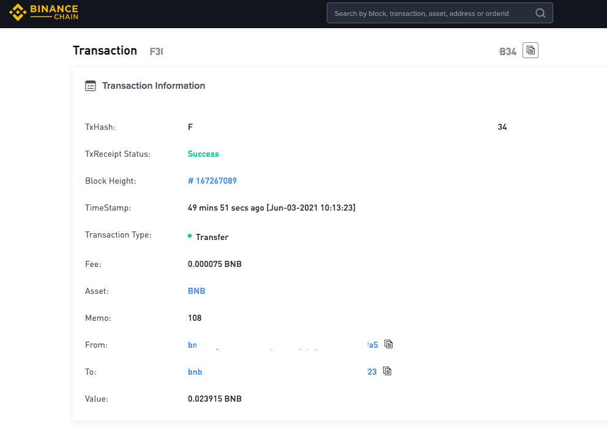Viewport: 607px width, 428px height.
Task: Open block height # 167267089
Action: point(212,181)
